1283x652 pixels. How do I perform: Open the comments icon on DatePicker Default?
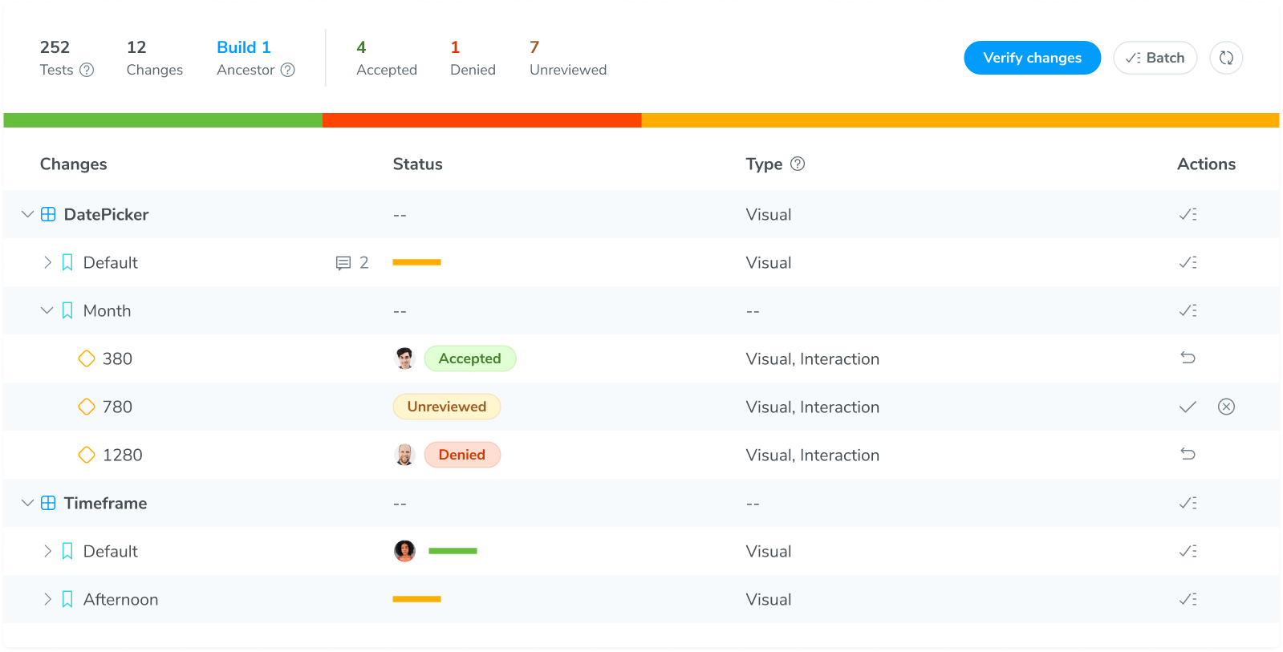343,263
